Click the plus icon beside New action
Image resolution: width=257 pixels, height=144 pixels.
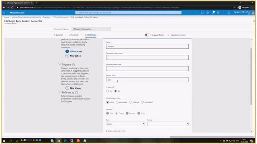pos(67,56)
